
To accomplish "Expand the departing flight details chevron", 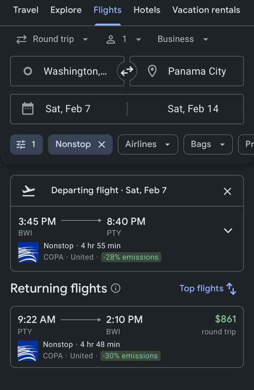I will click(228, 231).
